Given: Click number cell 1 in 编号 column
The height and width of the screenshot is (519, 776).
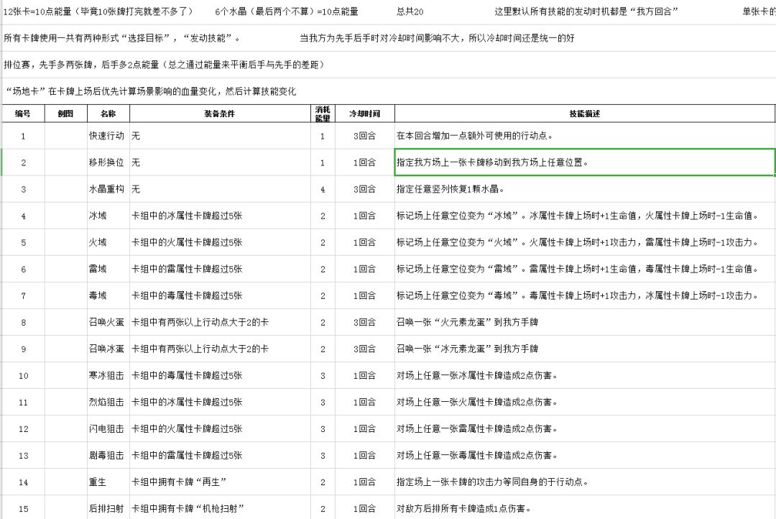Looking at the screenshot, I should [23, 136].
